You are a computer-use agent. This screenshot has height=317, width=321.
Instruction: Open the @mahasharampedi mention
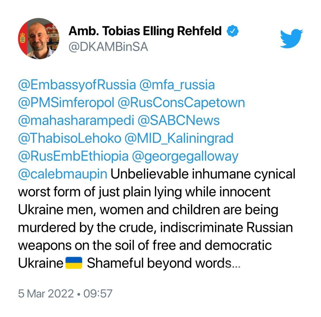tap(76, 121)
